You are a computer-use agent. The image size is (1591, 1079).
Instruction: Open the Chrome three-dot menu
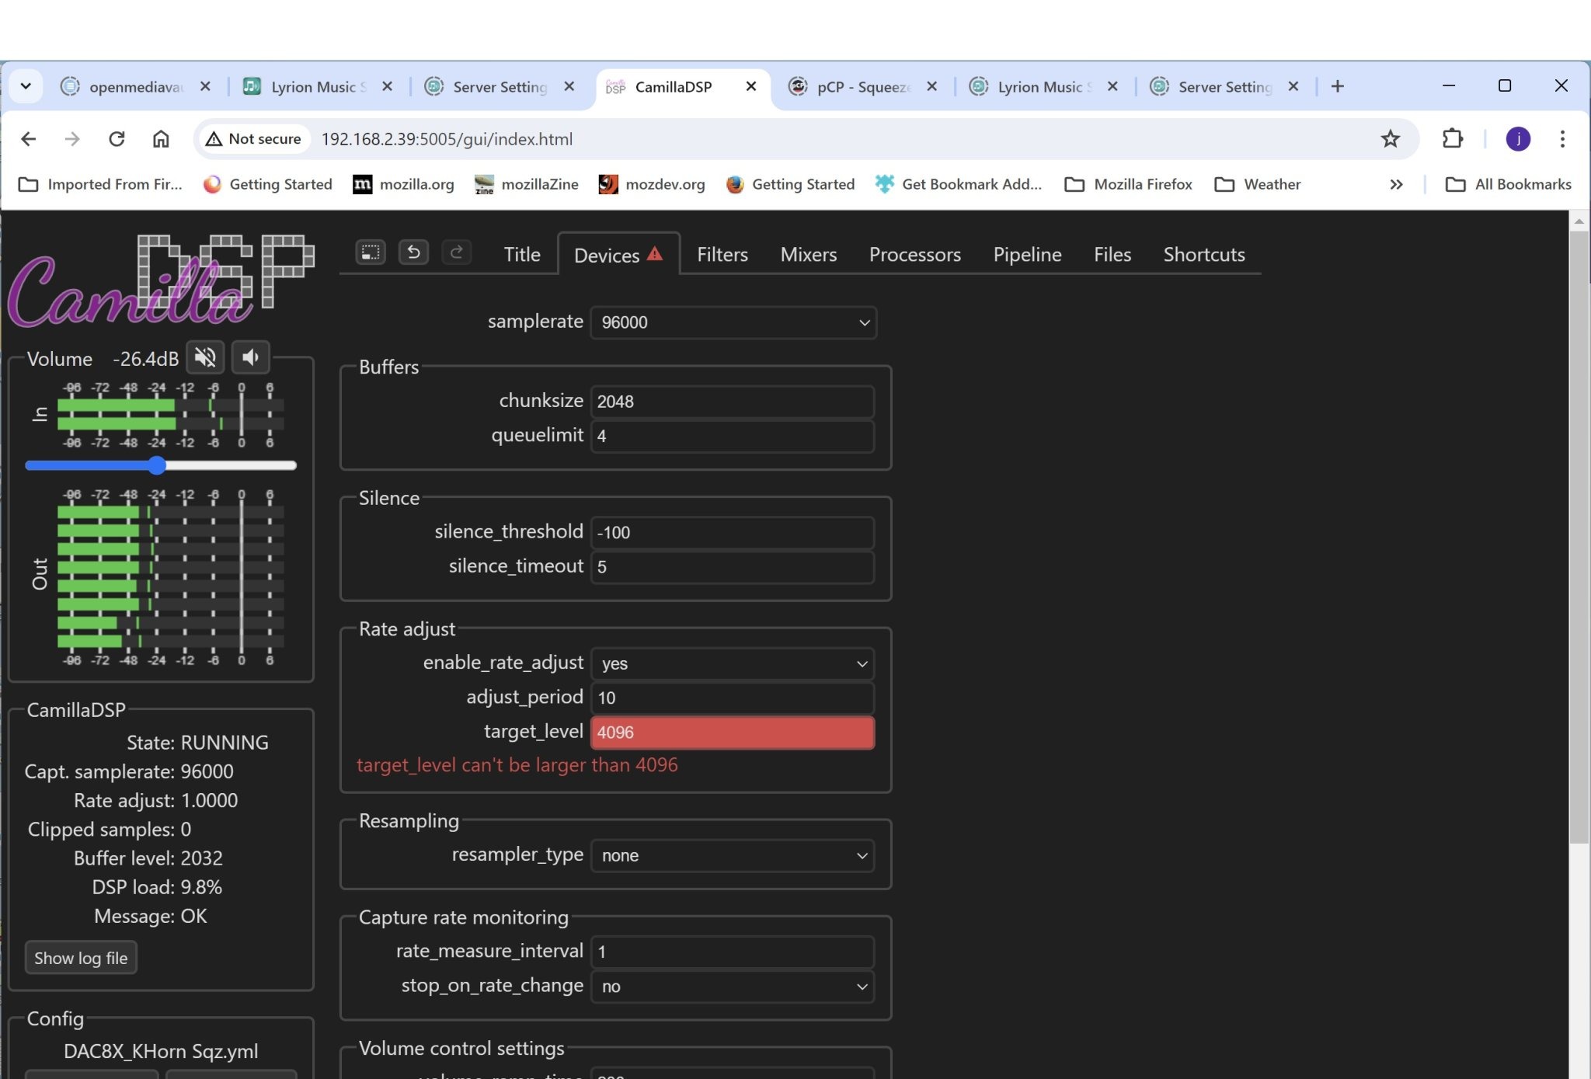point(1562,139)
